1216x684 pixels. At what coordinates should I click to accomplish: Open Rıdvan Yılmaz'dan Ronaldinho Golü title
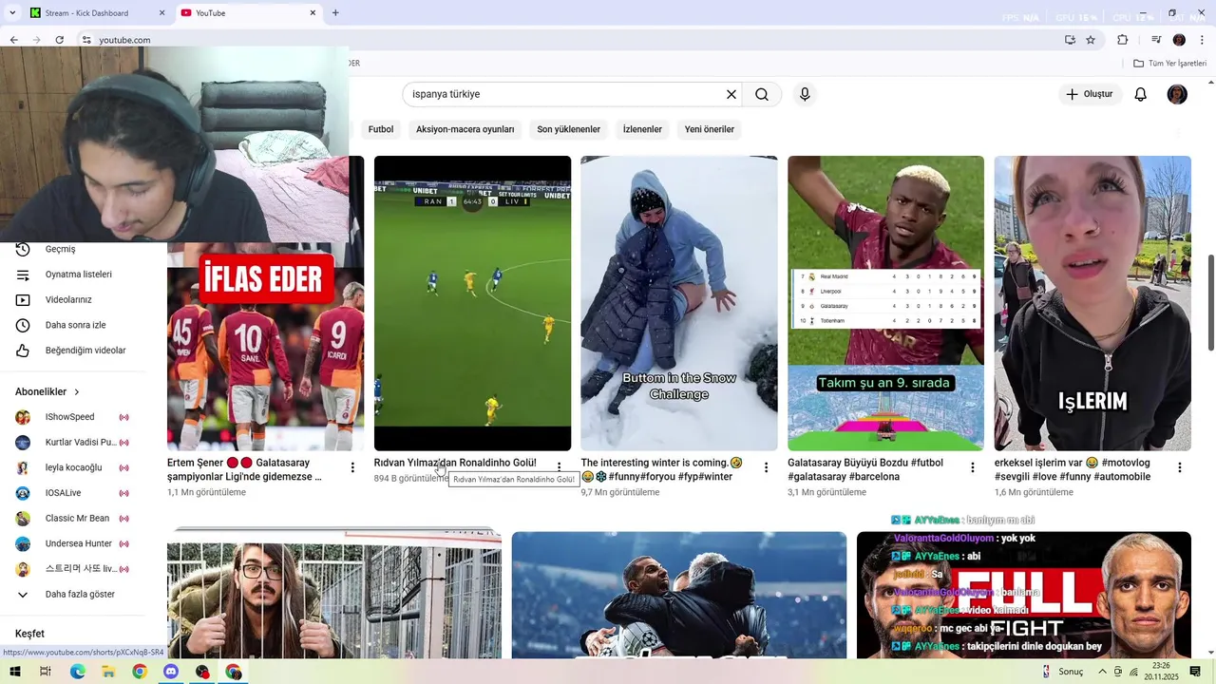[455, 463]
